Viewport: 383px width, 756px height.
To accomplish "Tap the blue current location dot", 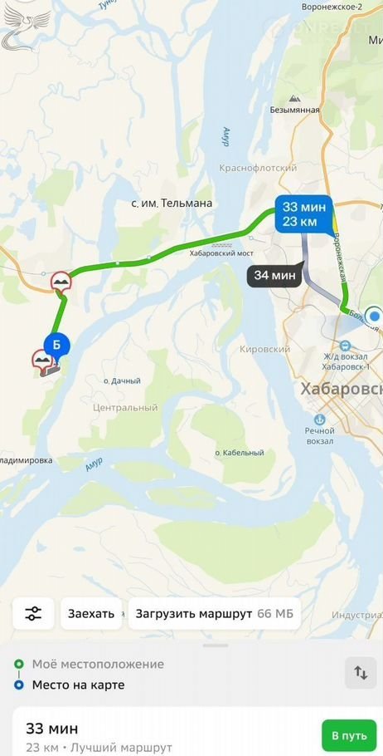I will [x=374, y=317].
